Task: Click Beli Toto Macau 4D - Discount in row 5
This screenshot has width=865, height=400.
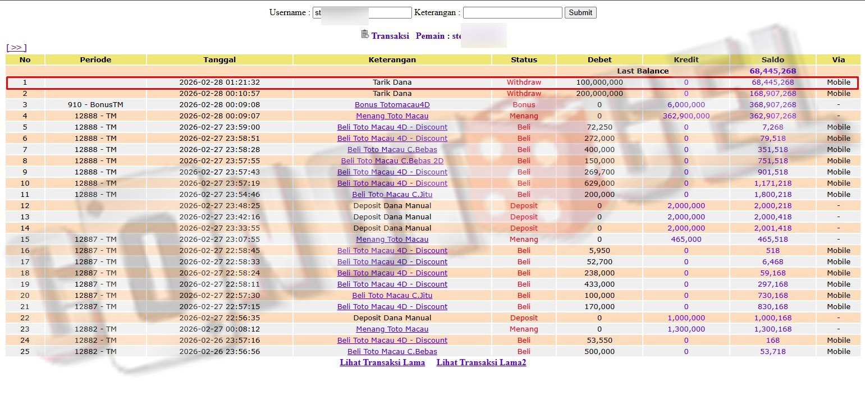Action: pos(392,127)
